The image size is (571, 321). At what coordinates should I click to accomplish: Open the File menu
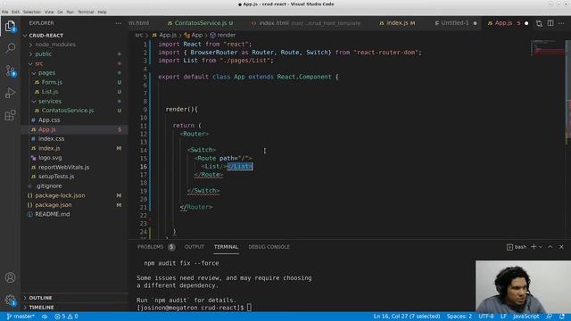pos(4,12)
